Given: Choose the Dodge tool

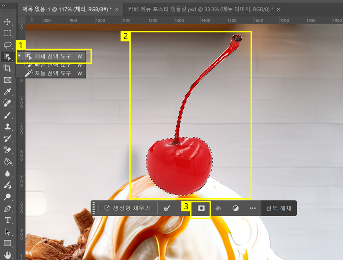Looking at the screenshot, I should click(x=7, y=197).
